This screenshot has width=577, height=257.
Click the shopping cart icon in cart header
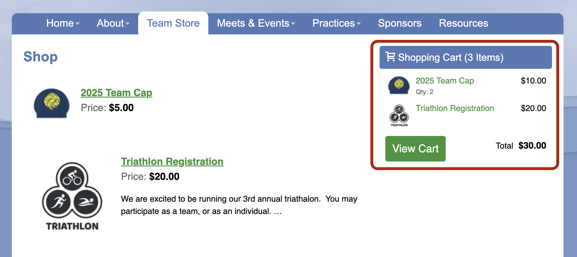(x=390, y=57)
